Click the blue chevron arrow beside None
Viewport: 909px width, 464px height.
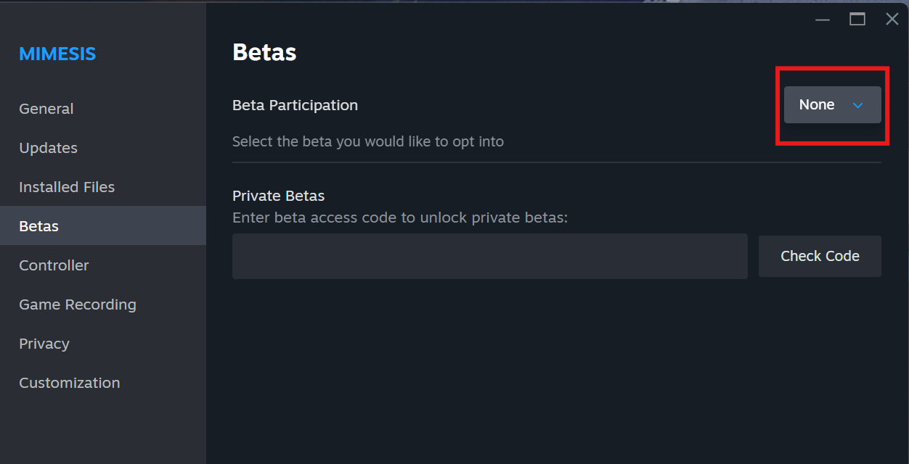tap(857, 105)
